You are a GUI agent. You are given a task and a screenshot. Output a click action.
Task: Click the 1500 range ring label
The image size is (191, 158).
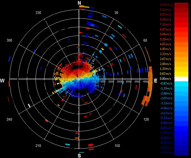(102, 81)
